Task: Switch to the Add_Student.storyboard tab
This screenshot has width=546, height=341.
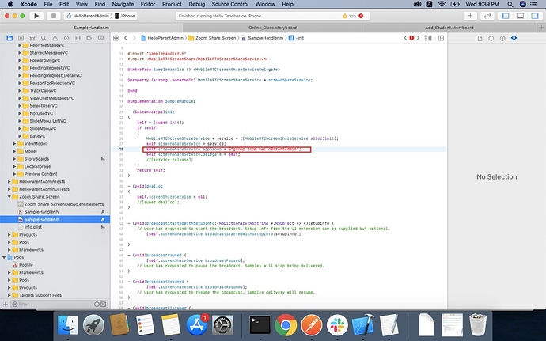Action: pyautogui.click(x=449, y=27)
